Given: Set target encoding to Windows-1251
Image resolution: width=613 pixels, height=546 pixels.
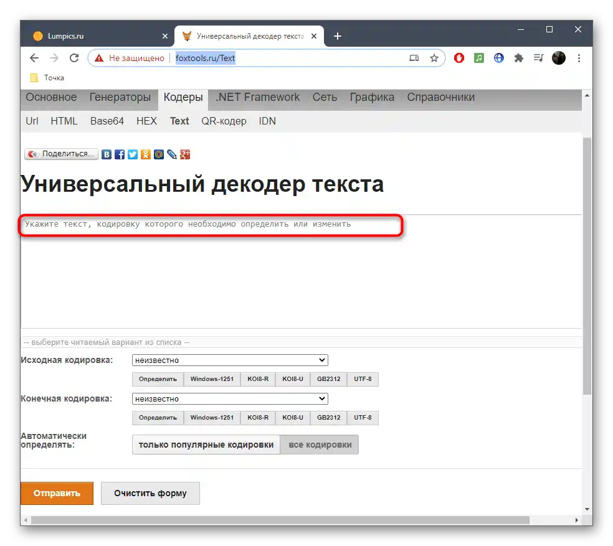Looking at the screenshot, I should [212, 418].
